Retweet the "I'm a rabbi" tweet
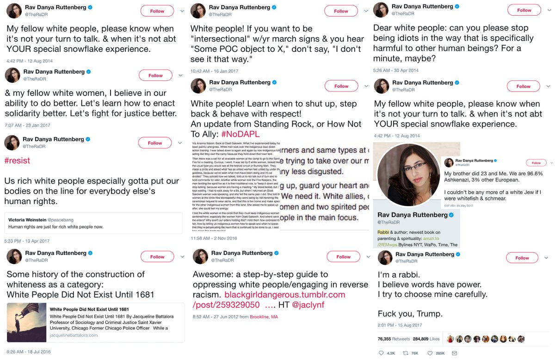 (407, 354)
